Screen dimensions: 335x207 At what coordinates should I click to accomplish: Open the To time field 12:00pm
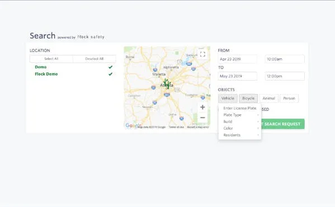click(x=285, y=76)
